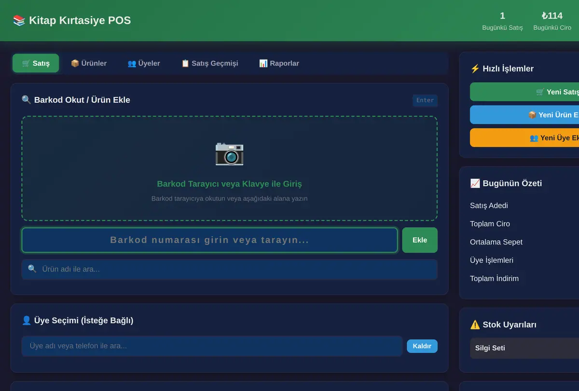Screen dimensions: 579x391
Task: Click the Toplam İndirim summary row
Action: pos(524,279)
